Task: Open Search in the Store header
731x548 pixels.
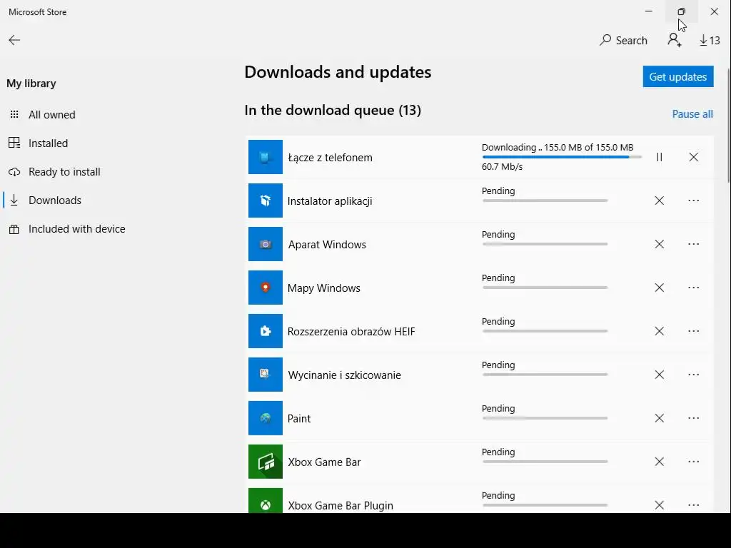Action: click(623, 41)
